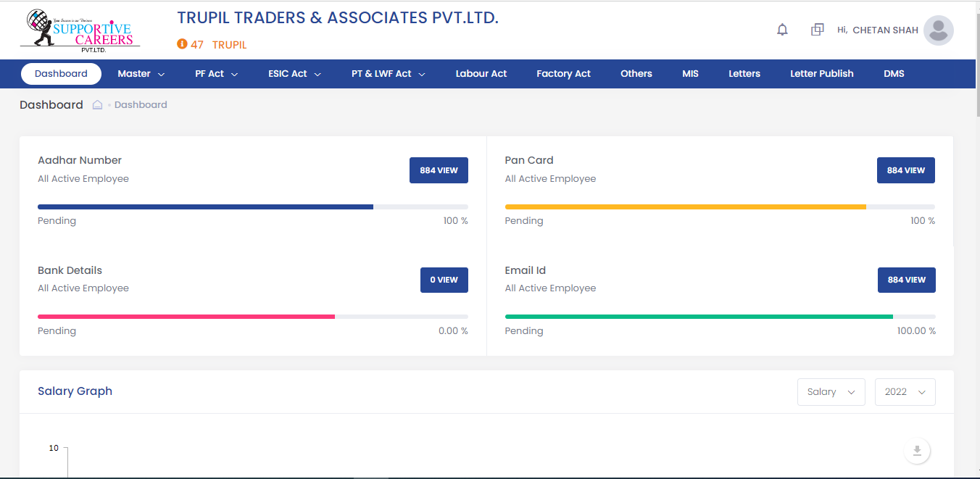The height and width of the screenshot is (479, 980).
Task: Click the Email Id green progress bar
Action: coord(699,317)
